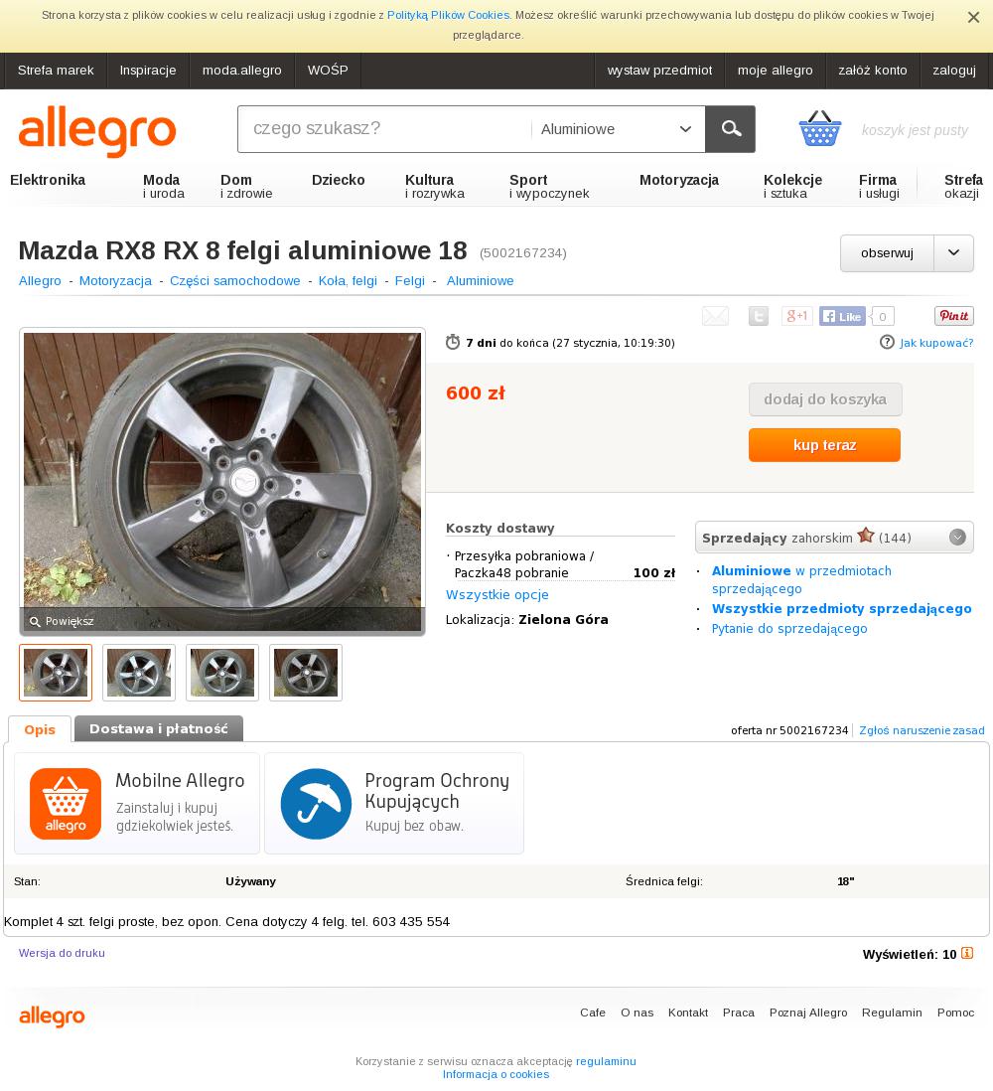The image size is (993, 1091).
Task: Expand the seller zahorskim panel
Action: tap(957, 538)
